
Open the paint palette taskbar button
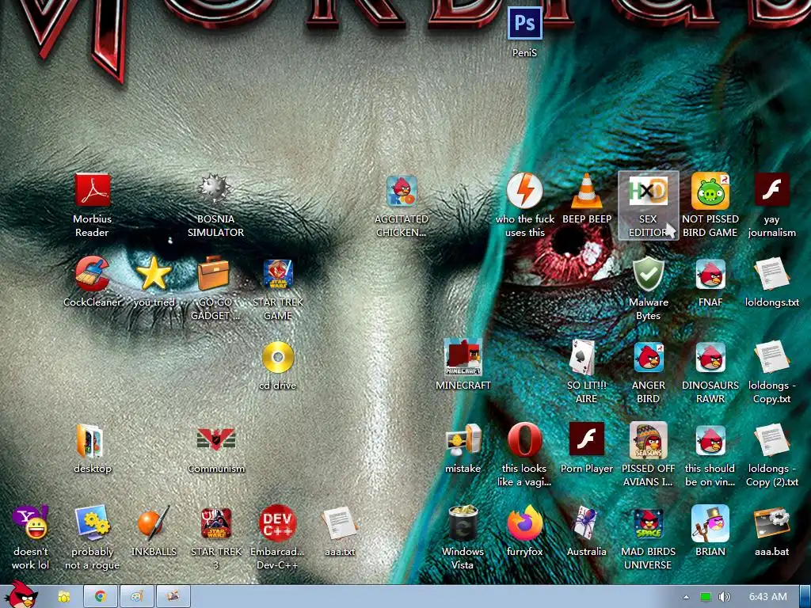pos(137,597)
